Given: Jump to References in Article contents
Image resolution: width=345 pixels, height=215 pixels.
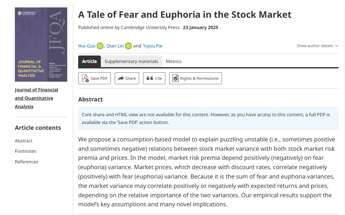Looking at the screenshot, I should (26, 162).
